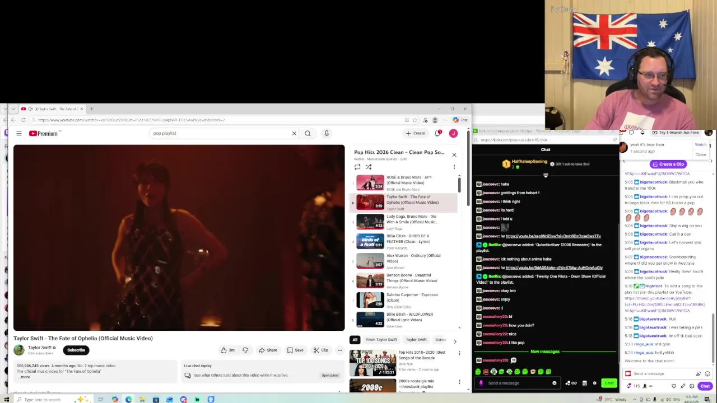Open a new browser tab with plus
The height and width of the screenshot is (403, 717).
pos(91,109)
